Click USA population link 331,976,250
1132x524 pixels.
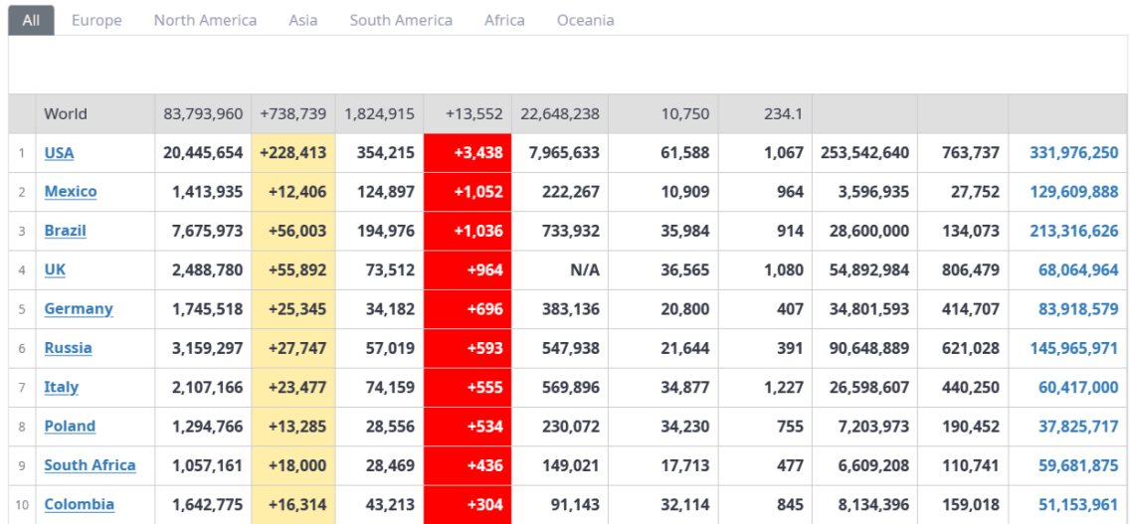(1074, 153)
